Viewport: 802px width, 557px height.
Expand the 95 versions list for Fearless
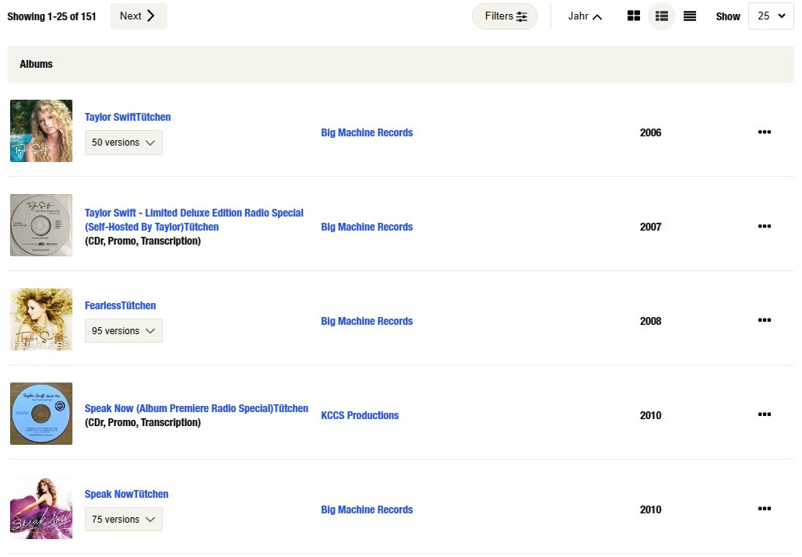pyautogui.click(x=123, y=330)
